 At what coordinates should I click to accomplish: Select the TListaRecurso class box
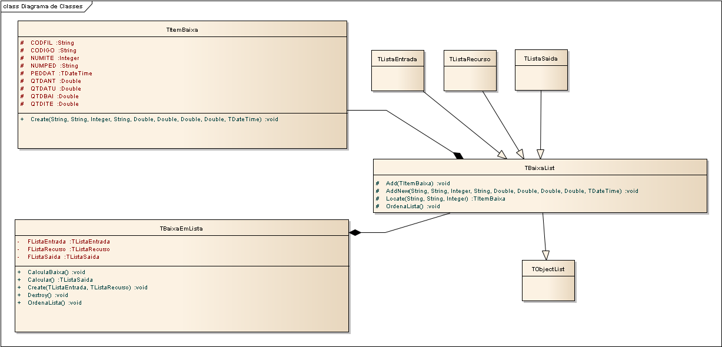click(470, 70)
